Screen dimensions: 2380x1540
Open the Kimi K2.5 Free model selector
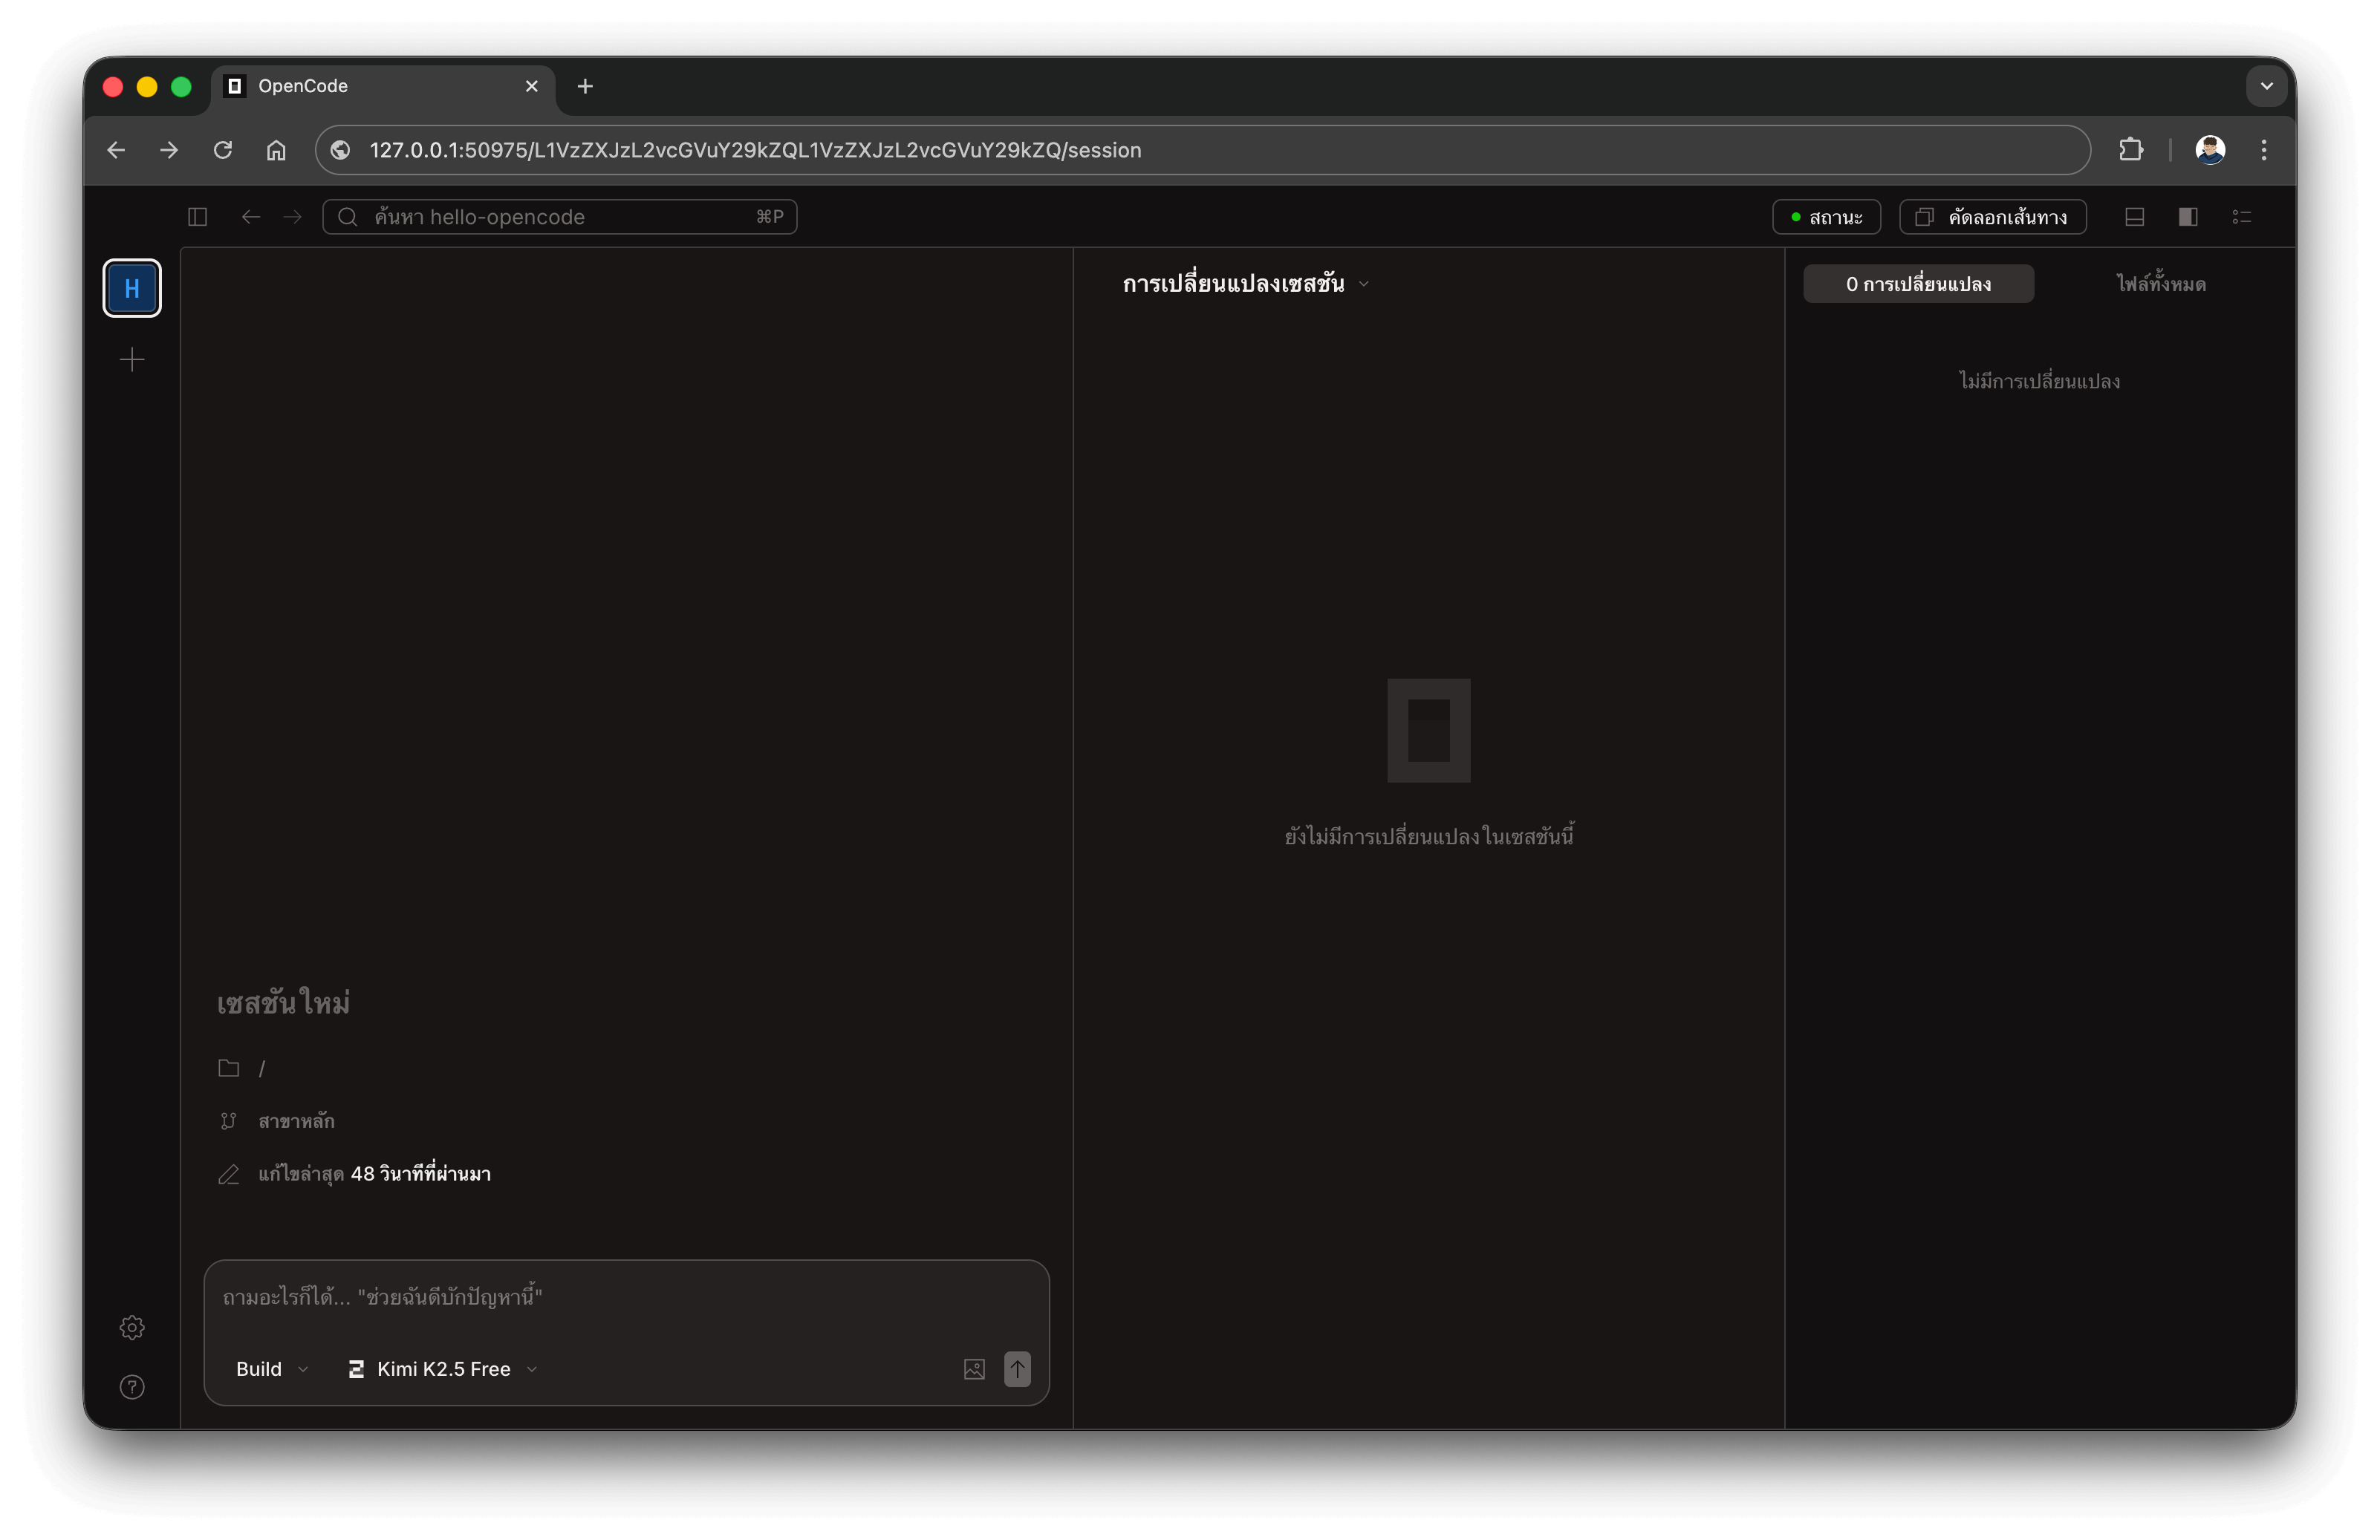pyautogui.click(x=440, y=1369)
